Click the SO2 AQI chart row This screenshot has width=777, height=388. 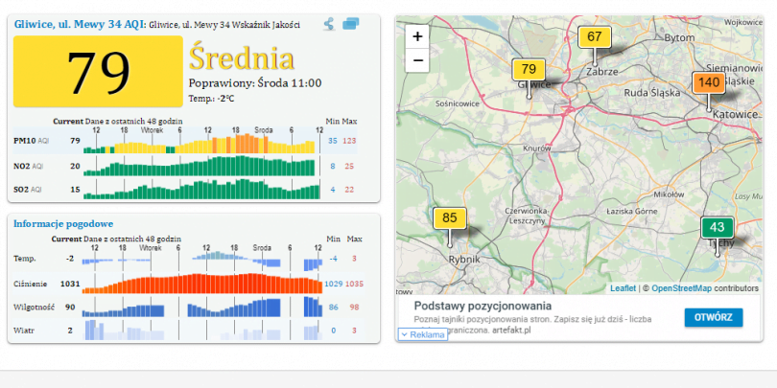[x=199, y=188]
